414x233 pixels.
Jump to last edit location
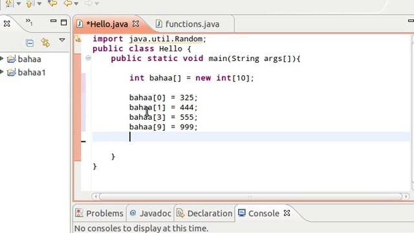coord(52,3)
